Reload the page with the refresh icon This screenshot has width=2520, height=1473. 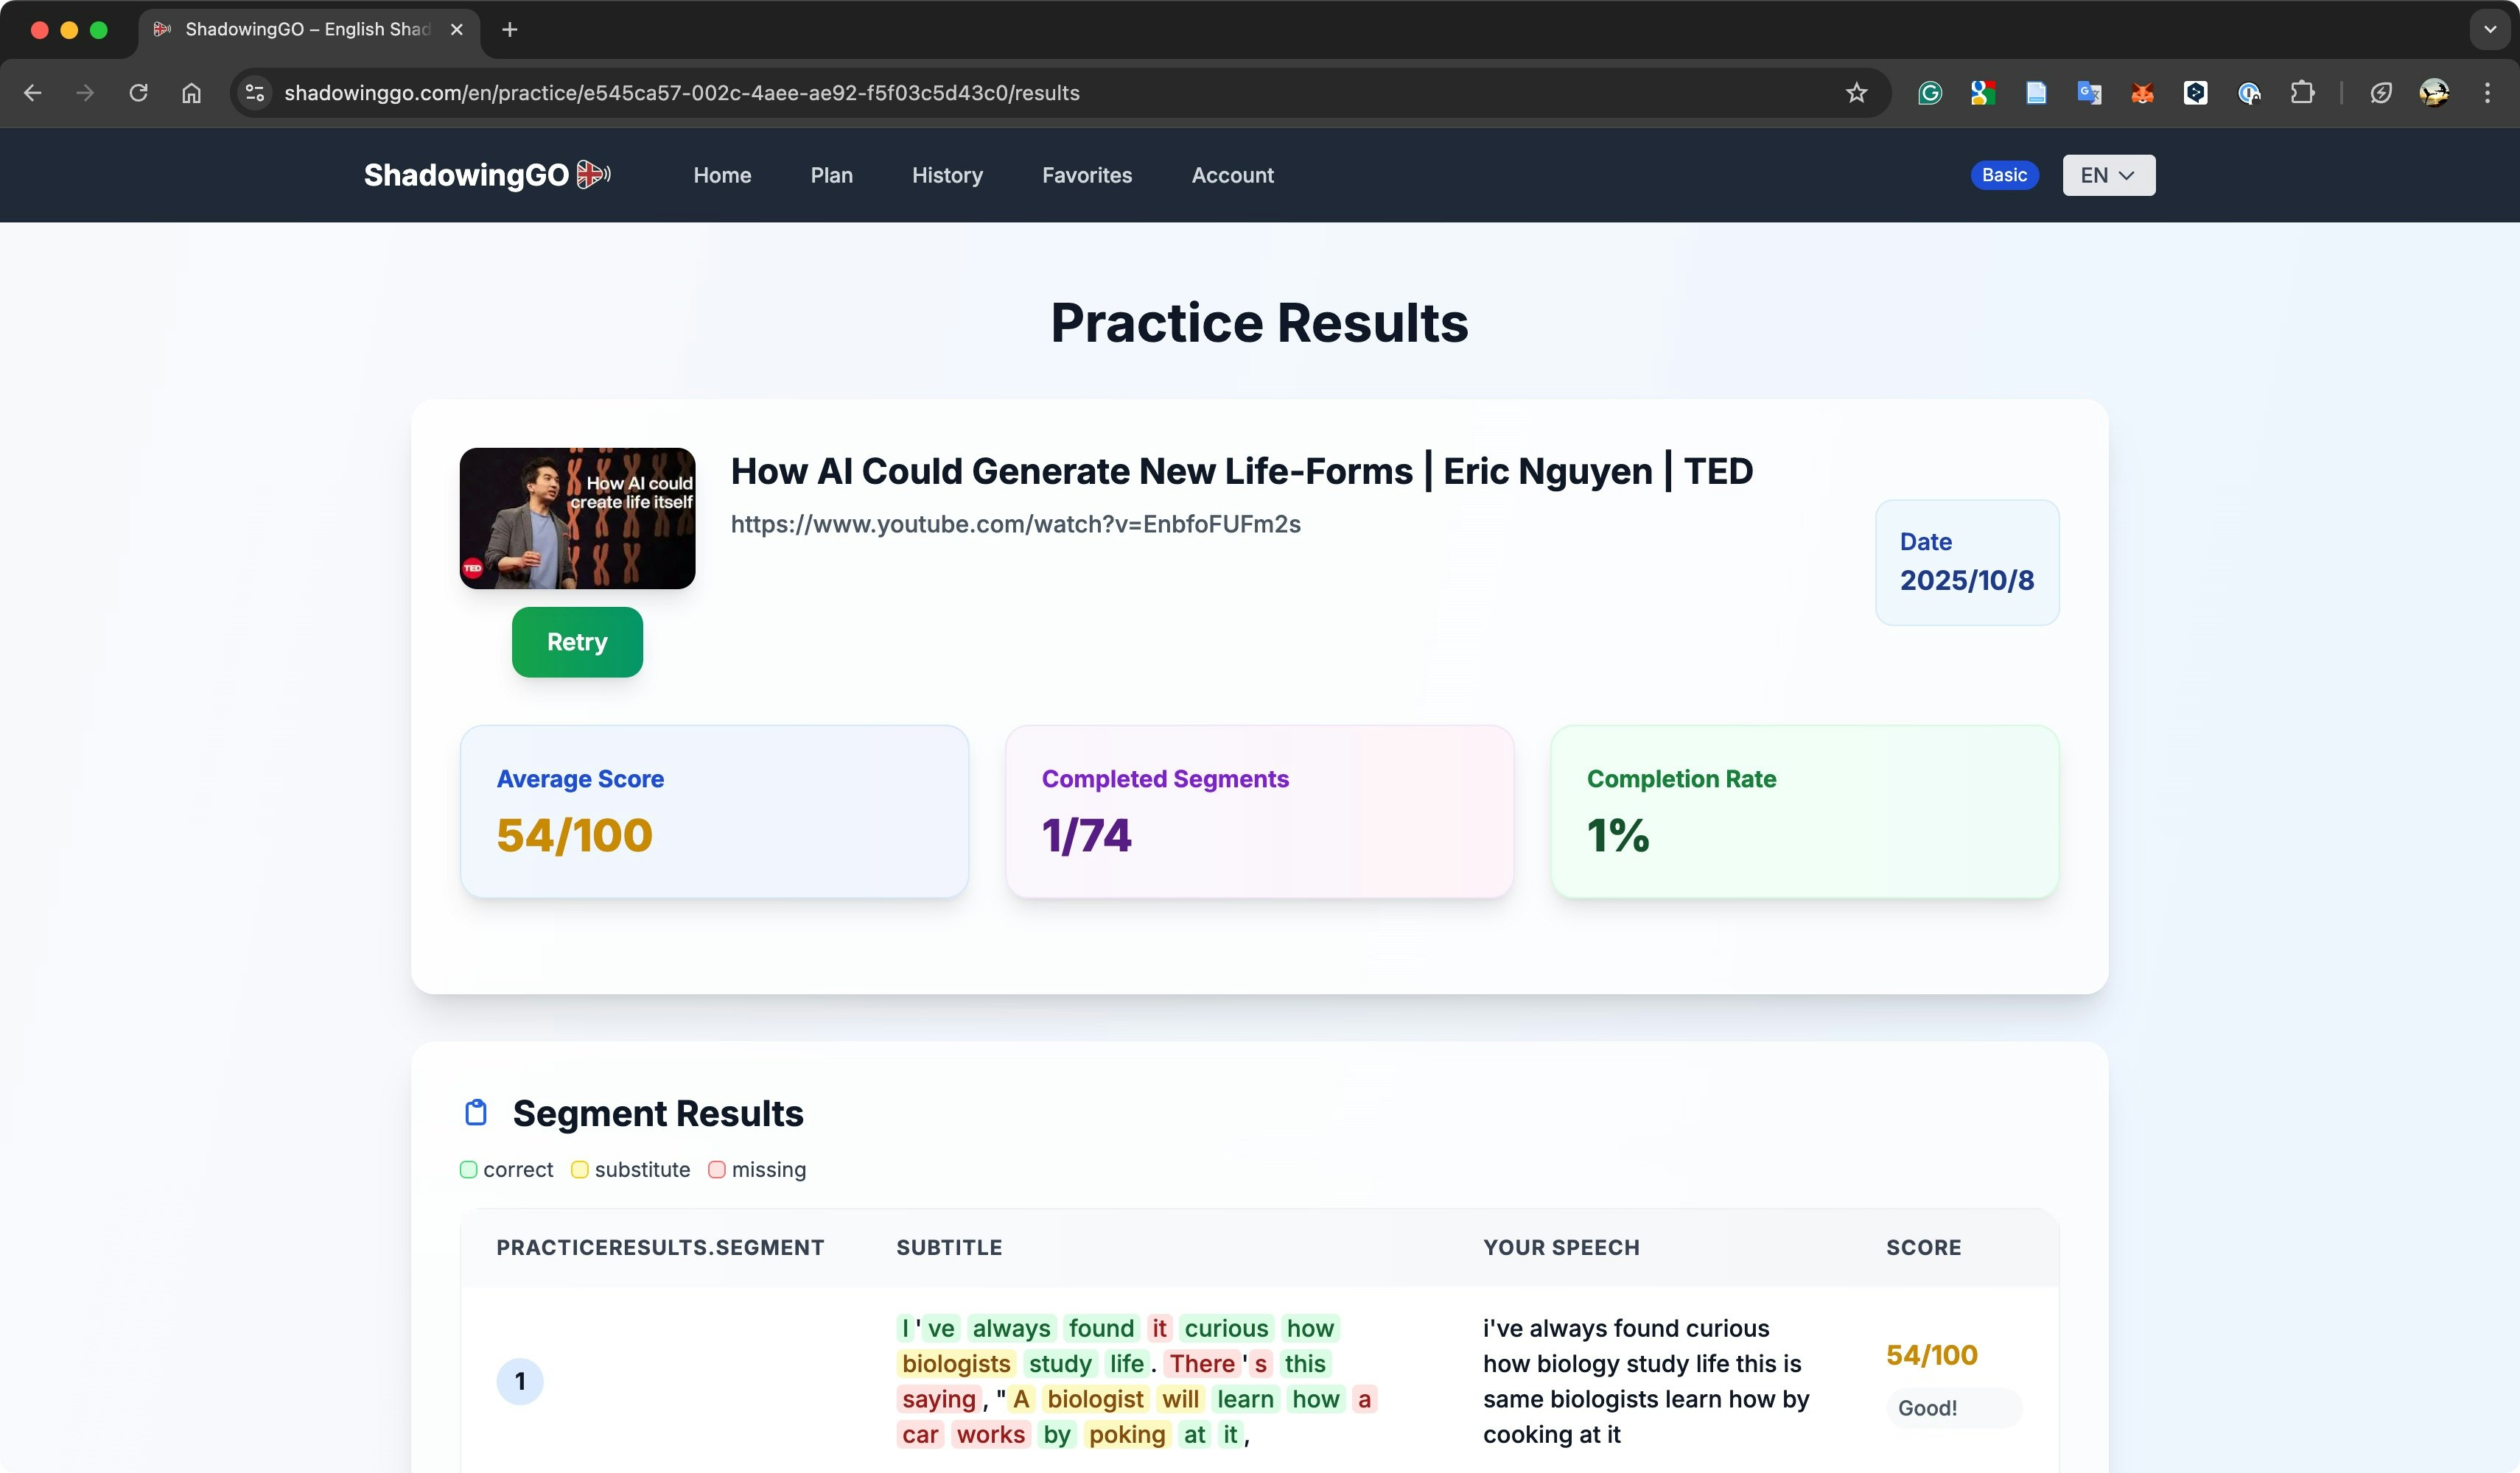[138, 93]
